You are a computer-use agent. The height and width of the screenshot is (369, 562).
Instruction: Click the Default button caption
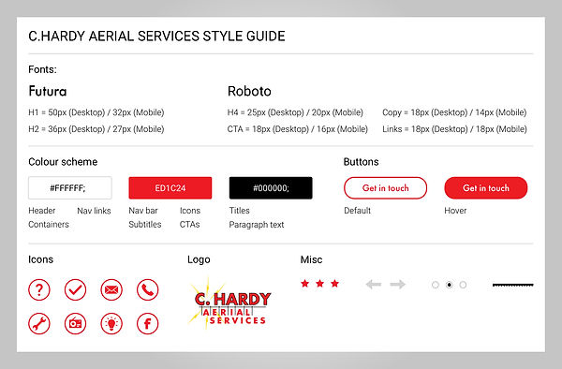pyautogui.click(x=357, y=211)
